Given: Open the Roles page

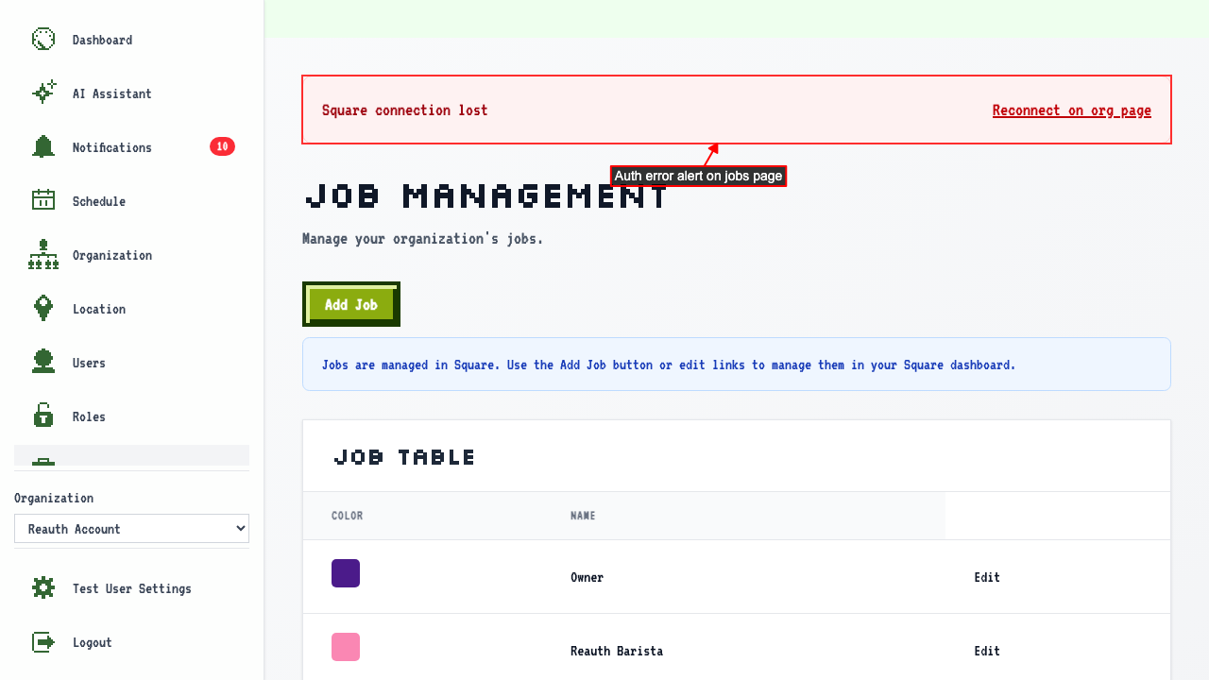Looking at the screenshot, I should point(131,416).
